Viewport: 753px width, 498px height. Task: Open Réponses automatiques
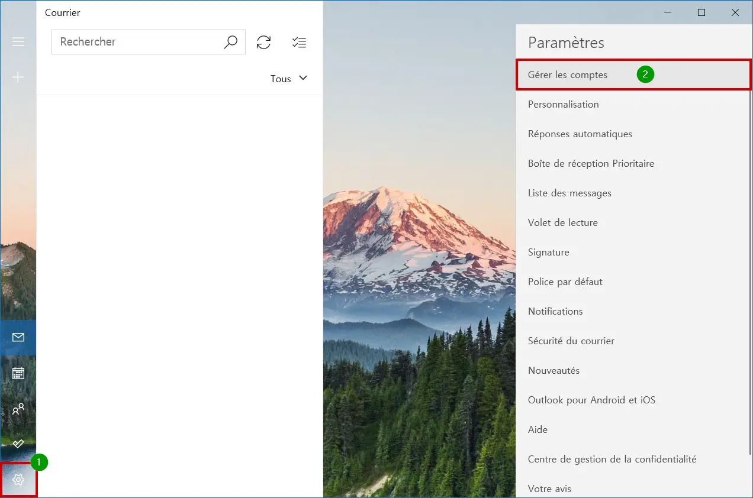pos(580,134)
